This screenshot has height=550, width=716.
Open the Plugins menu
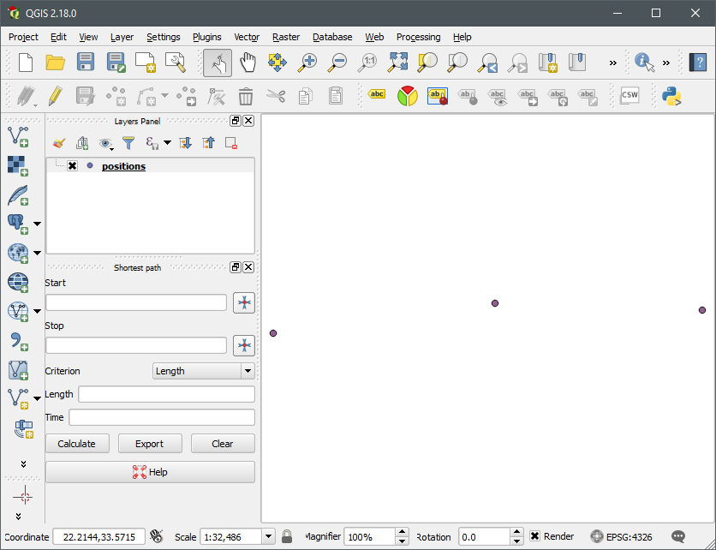[x=207, y=37]
